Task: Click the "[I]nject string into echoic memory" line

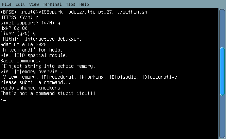Action: pyautogui.click(x=48, y=66)
